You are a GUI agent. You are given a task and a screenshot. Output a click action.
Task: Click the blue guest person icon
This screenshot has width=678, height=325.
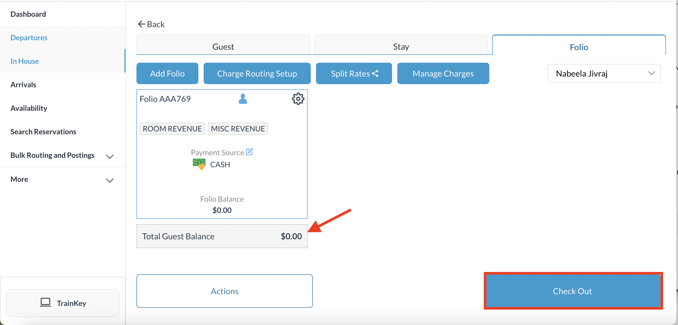[242, 99]
